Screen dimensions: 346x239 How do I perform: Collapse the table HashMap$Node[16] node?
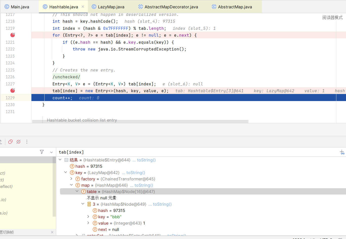click(x=77, y=191)
